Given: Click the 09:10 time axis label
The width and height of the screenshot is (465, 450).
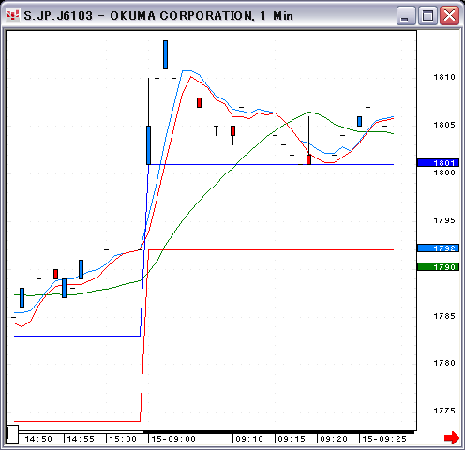Looking at the screenshot, I should (249, 439).
